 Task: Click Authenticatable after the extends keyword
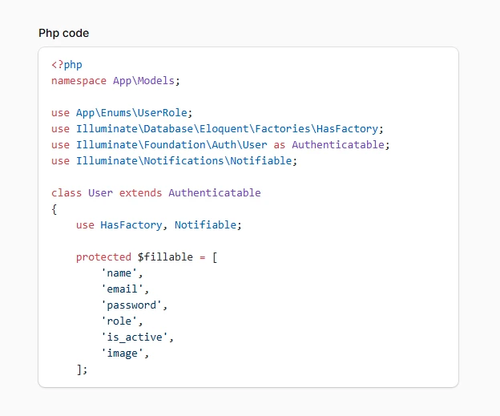pyautogui.click(x=214, y=193)
